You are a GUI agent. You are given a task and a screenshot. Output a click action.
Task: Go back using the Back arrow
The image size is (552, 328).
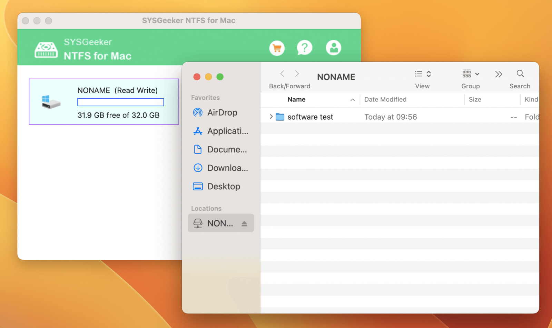coord(282,73)
